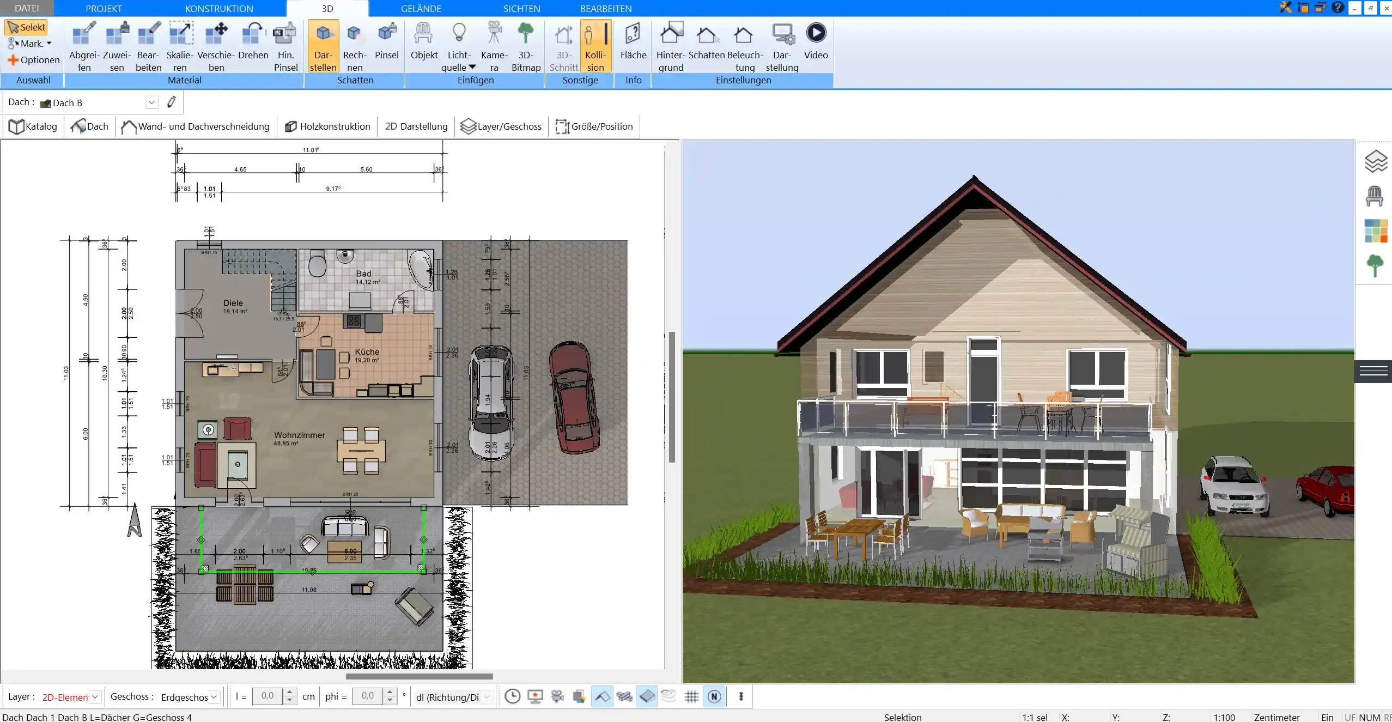1392x722 pixels.
Task: Click the Lichtquelle light bulb icon
Action: click(459, 33)
